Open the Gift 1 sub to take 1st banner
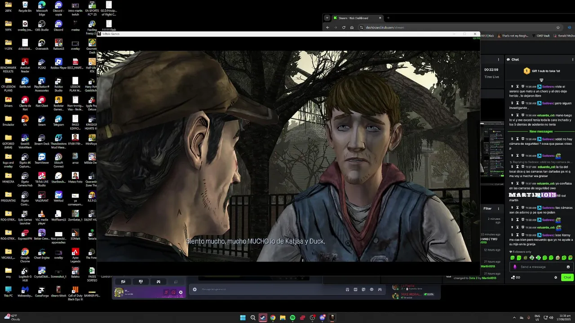Viewport: 575px width, 323px height. [x=543, y=71]
